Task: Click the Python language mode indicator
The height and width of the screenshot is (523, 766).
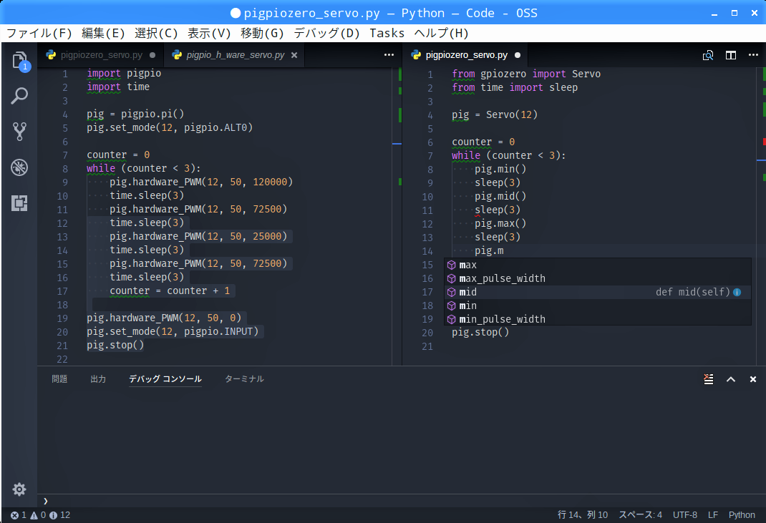Action: point(742,515)
